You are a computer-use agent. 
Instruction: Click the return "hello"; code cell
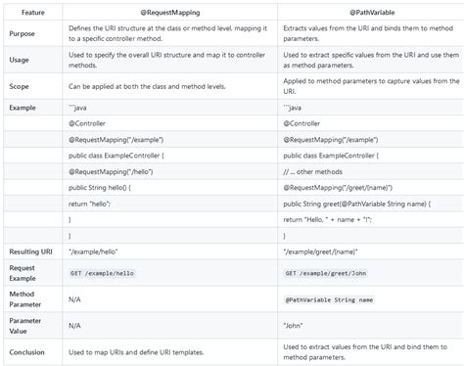89,204
